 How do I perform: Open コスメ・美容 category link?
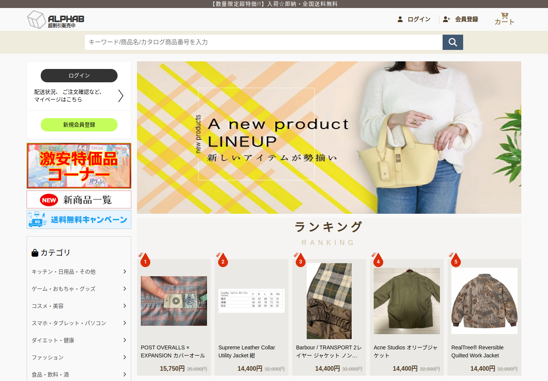[48, 306]
